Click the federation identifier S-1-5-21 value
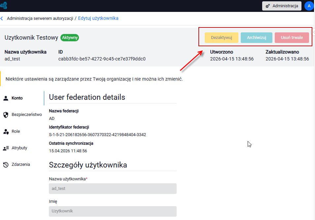Viewport: 315px width, 220px height. (97, 135)
